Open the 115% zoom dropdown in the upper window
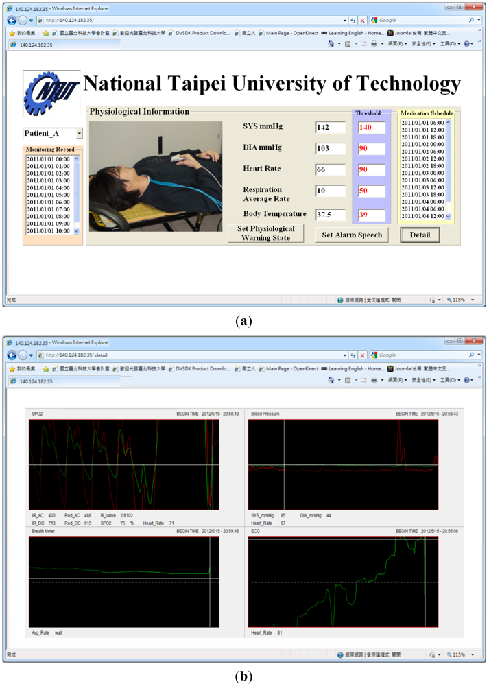This screenshot has width=489, height=686. click(x=473, y=300)
